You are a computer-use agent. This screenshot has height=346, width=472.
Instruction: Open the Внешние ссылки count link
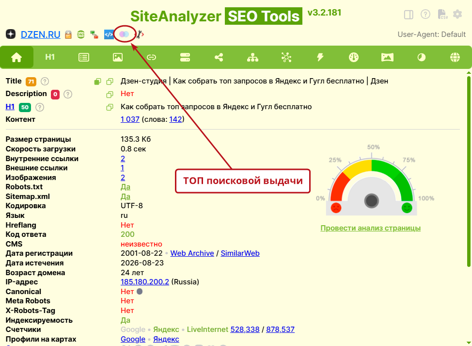[122, 168]
